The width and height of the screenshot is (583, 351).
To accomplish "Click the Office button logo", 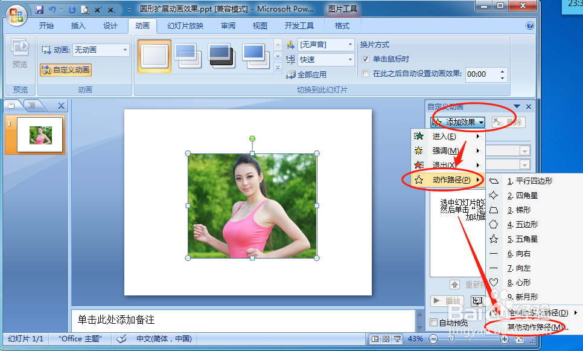I will [16, 15].
